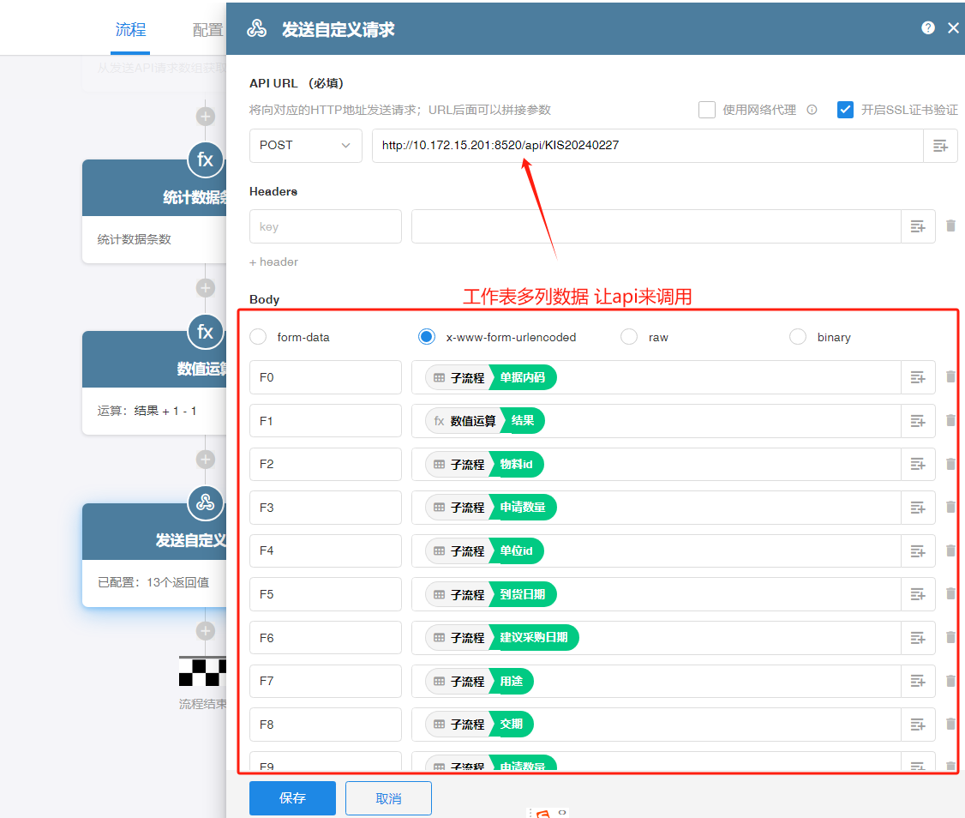Delete the F7 body parameter
The width and height of the screenshot is (965, 818).
[x=950, y=681]
